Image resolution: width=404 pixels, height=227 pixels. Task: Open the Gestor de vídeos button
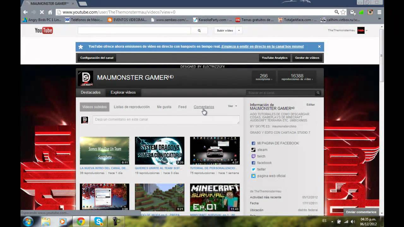307,58
